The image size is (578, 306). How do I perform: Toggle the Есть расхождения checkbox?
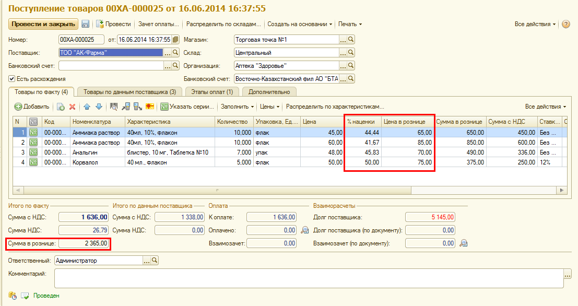[11, 79]
